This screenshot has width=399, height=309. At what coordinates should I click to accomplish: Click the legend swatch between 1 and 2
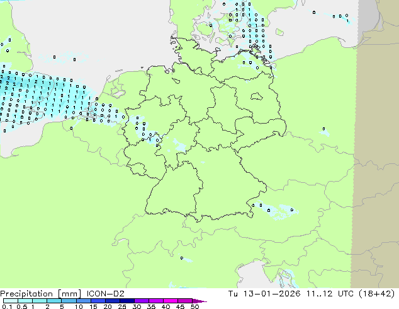40,301
